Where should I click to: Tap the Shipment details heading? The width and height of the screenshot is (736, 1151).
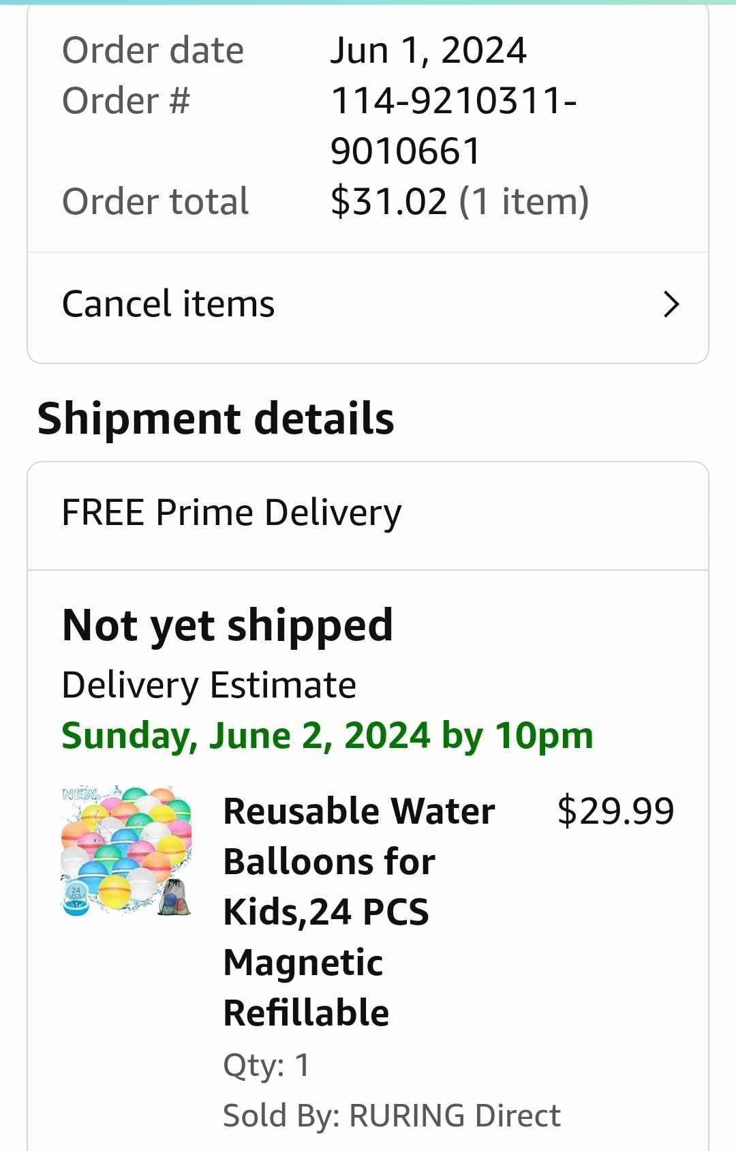[215, 418]
